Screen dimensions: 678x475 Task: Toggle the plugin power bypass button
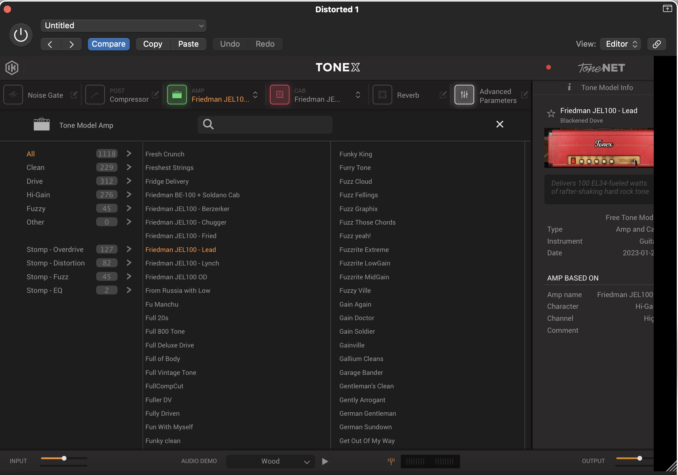coord(21,35)
